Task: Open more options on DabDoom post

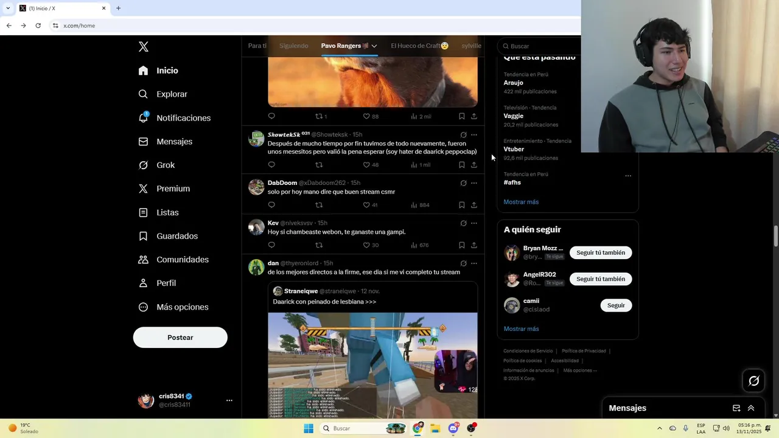Action: [x=474, y=183]
